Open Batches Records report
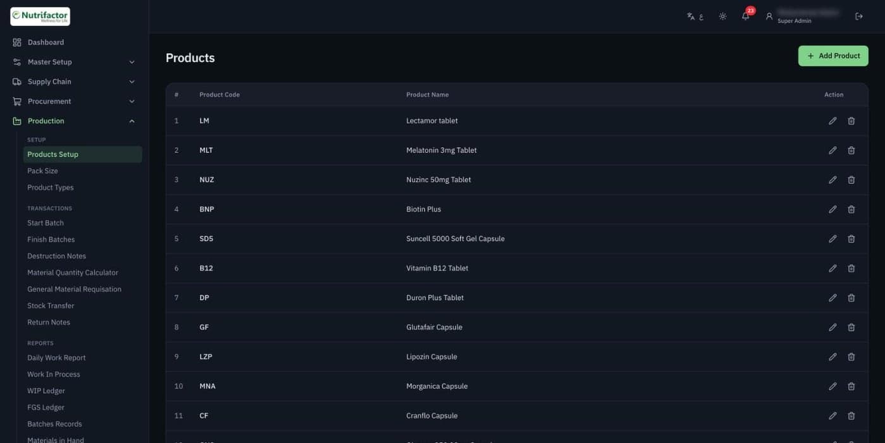885x443 pixels. coord(54,424)
